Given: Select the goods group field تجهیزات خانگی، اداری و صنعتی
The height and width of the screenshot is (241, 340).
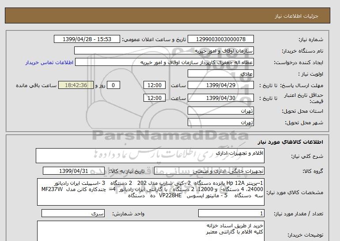Looking at the screenshot, I should 209,171.
